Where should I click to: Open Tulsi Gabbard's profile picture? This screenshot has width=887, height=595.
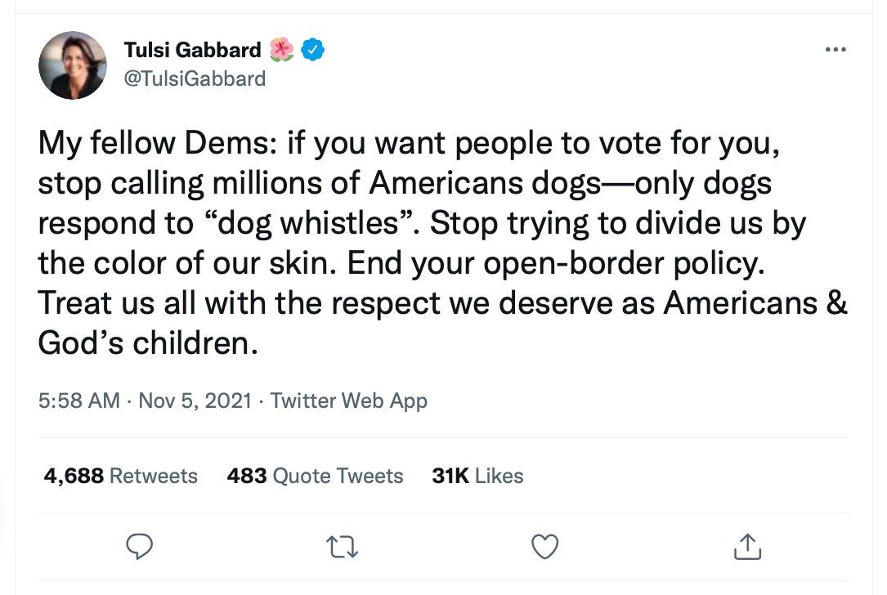point(73,65)
